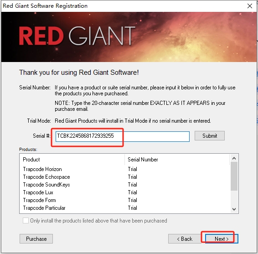Close the registration dialog window
Image resolution: width=258 pixels, height=254 pixels.
(x=250, y=6)
